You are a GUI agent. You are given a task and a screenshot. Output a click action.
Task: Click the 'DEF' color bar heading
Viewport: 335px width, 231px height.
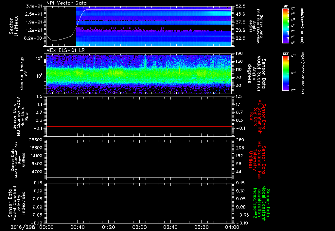(286, 54)
